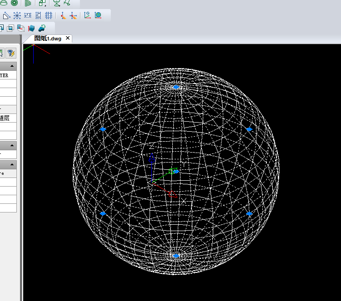Viewport: 341px width, 301px height.
Task: Switch to the 图纸1.dwg drawing tab
Action: (48, 39)
